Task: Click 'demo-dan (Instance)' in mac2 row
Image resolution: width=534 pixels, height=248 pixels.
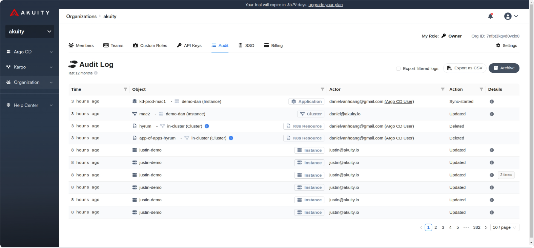Action: click(185, 114)
